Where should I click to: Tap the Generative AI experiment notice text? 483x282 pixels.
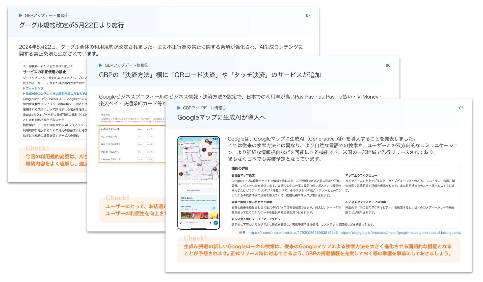(x=197, y=184)
